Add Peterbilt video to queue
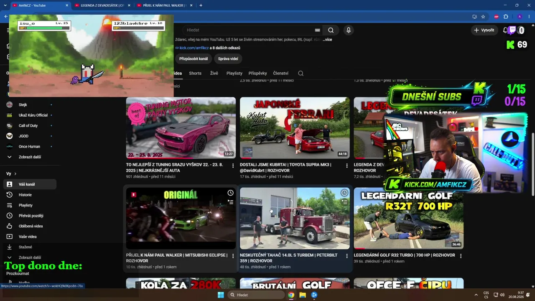Image resolution: width=535 pixels, height=301 pixels. [x=344, y=202]
